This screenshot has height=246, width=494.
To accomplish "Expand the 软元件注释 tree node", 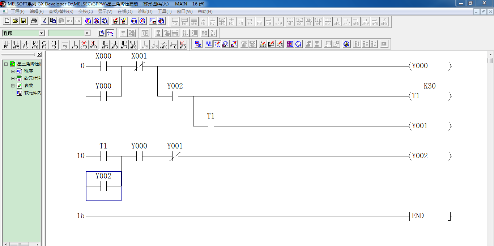I will [13, 78].
